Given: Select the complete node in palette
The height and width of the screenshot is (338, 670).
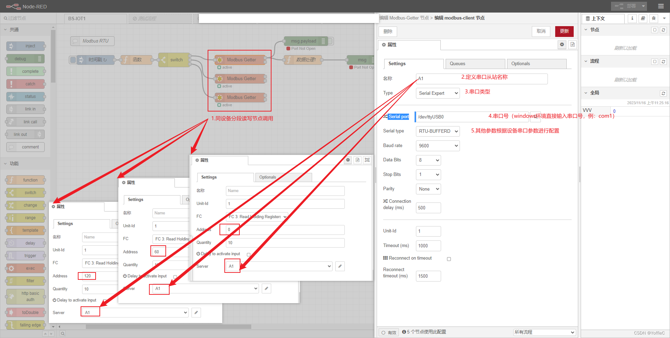Looking at the screenshot, I should click(25, 71).
